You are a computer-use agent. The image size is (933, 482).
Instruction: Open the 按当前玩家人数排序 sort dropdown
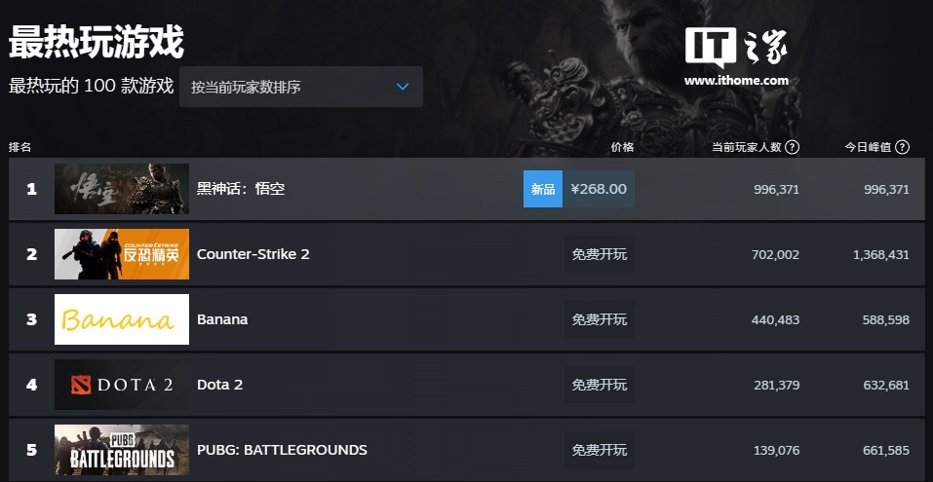point(300,87)
